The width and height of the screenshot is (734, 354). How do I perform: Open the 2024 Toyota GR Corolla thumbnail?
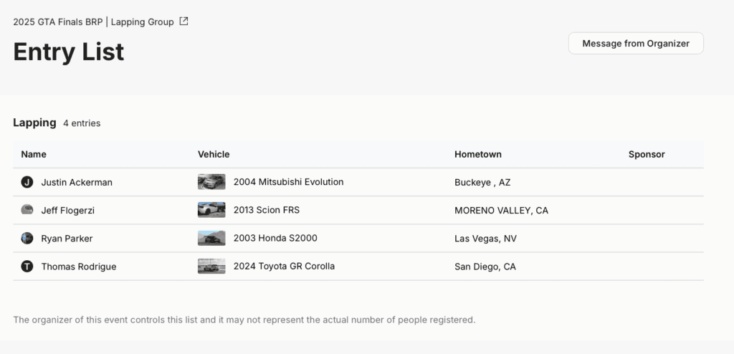[211, 267]
